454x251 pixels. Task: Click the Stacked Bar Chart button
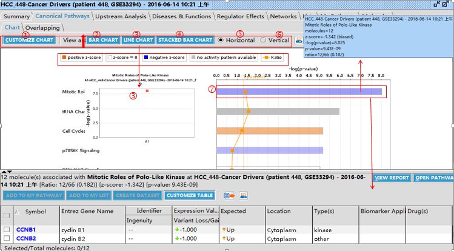(x=185, y=41)
